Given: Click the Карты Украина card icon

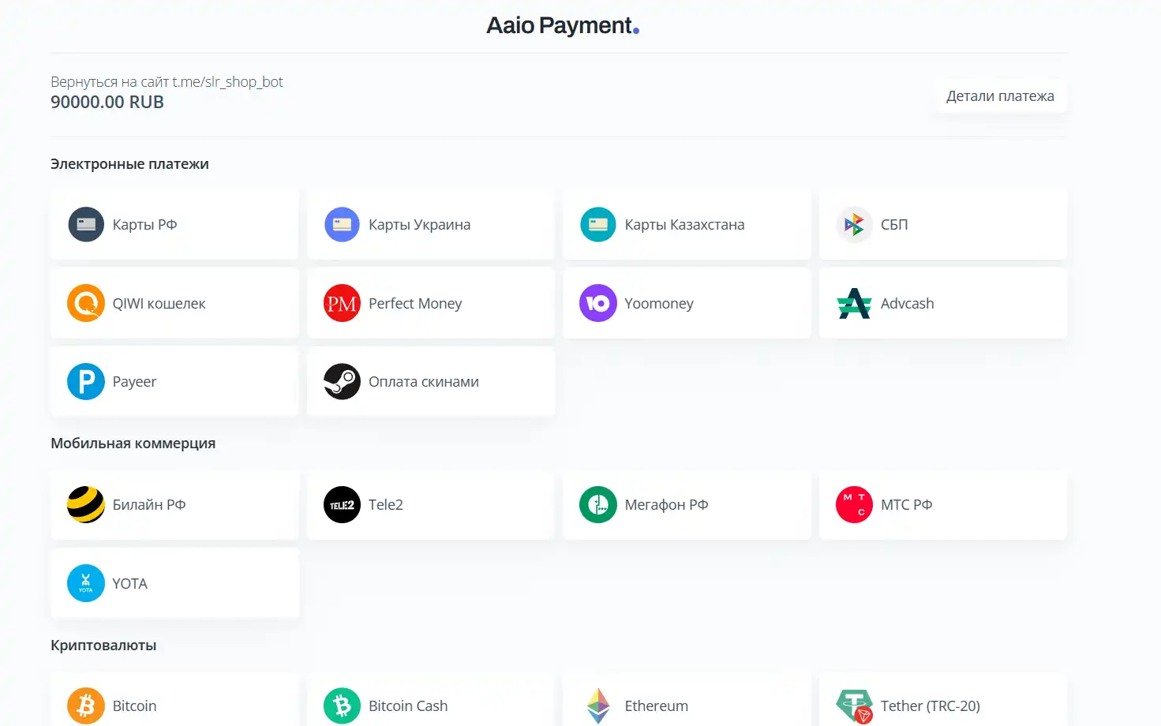Looking at the screenshot, I should point(342,225).
